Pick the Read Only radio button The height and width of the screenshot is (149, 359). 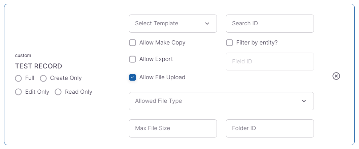coord(58,92)
